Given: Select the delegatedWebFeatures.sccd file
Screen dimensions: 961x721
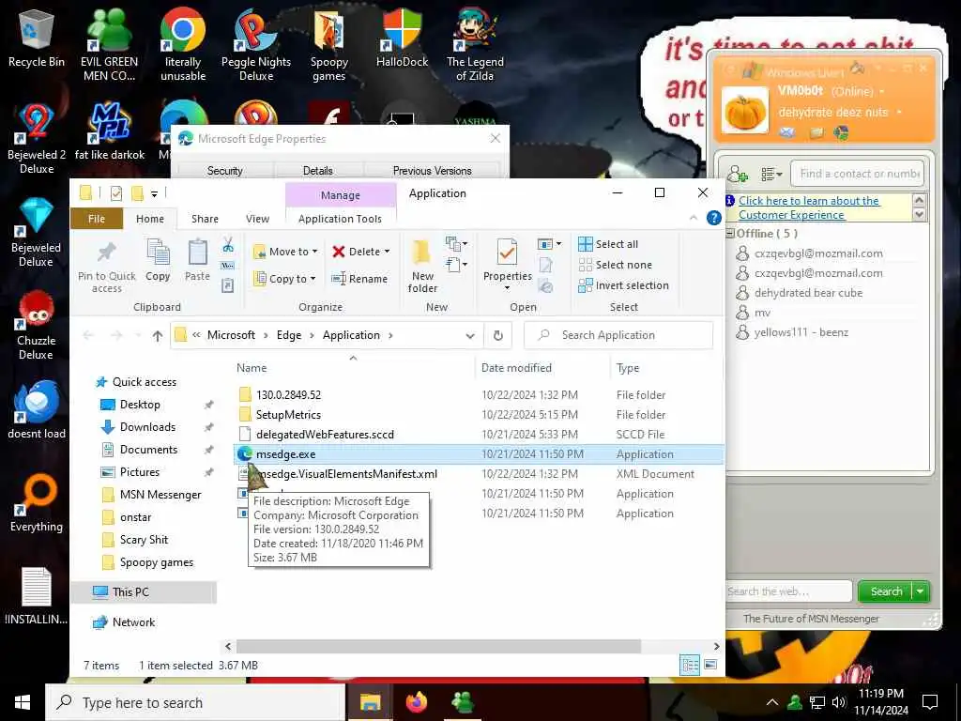Looking at the screenshot, I should click(325, 434).
